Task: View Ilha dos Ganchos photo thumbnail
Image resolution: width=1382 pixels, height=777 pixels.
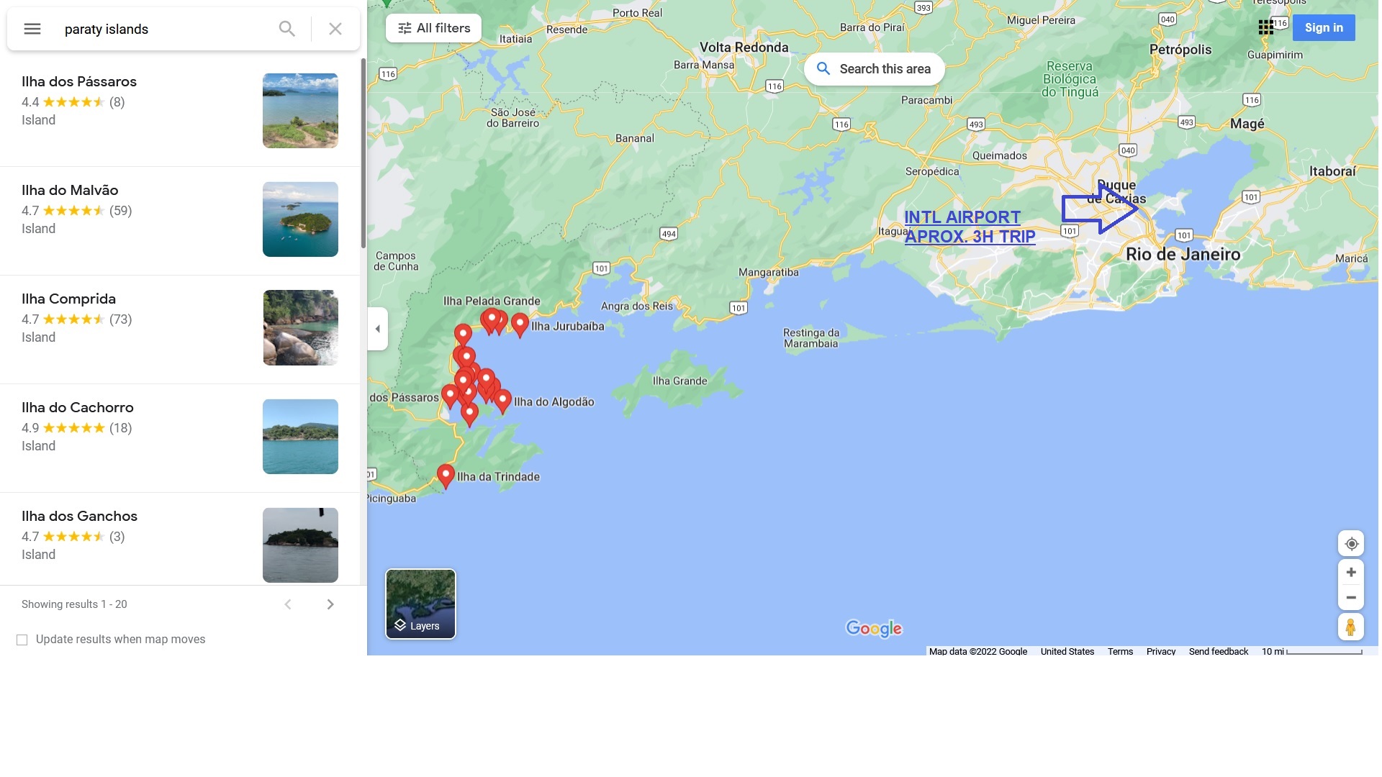Action: tap(300, 545)
